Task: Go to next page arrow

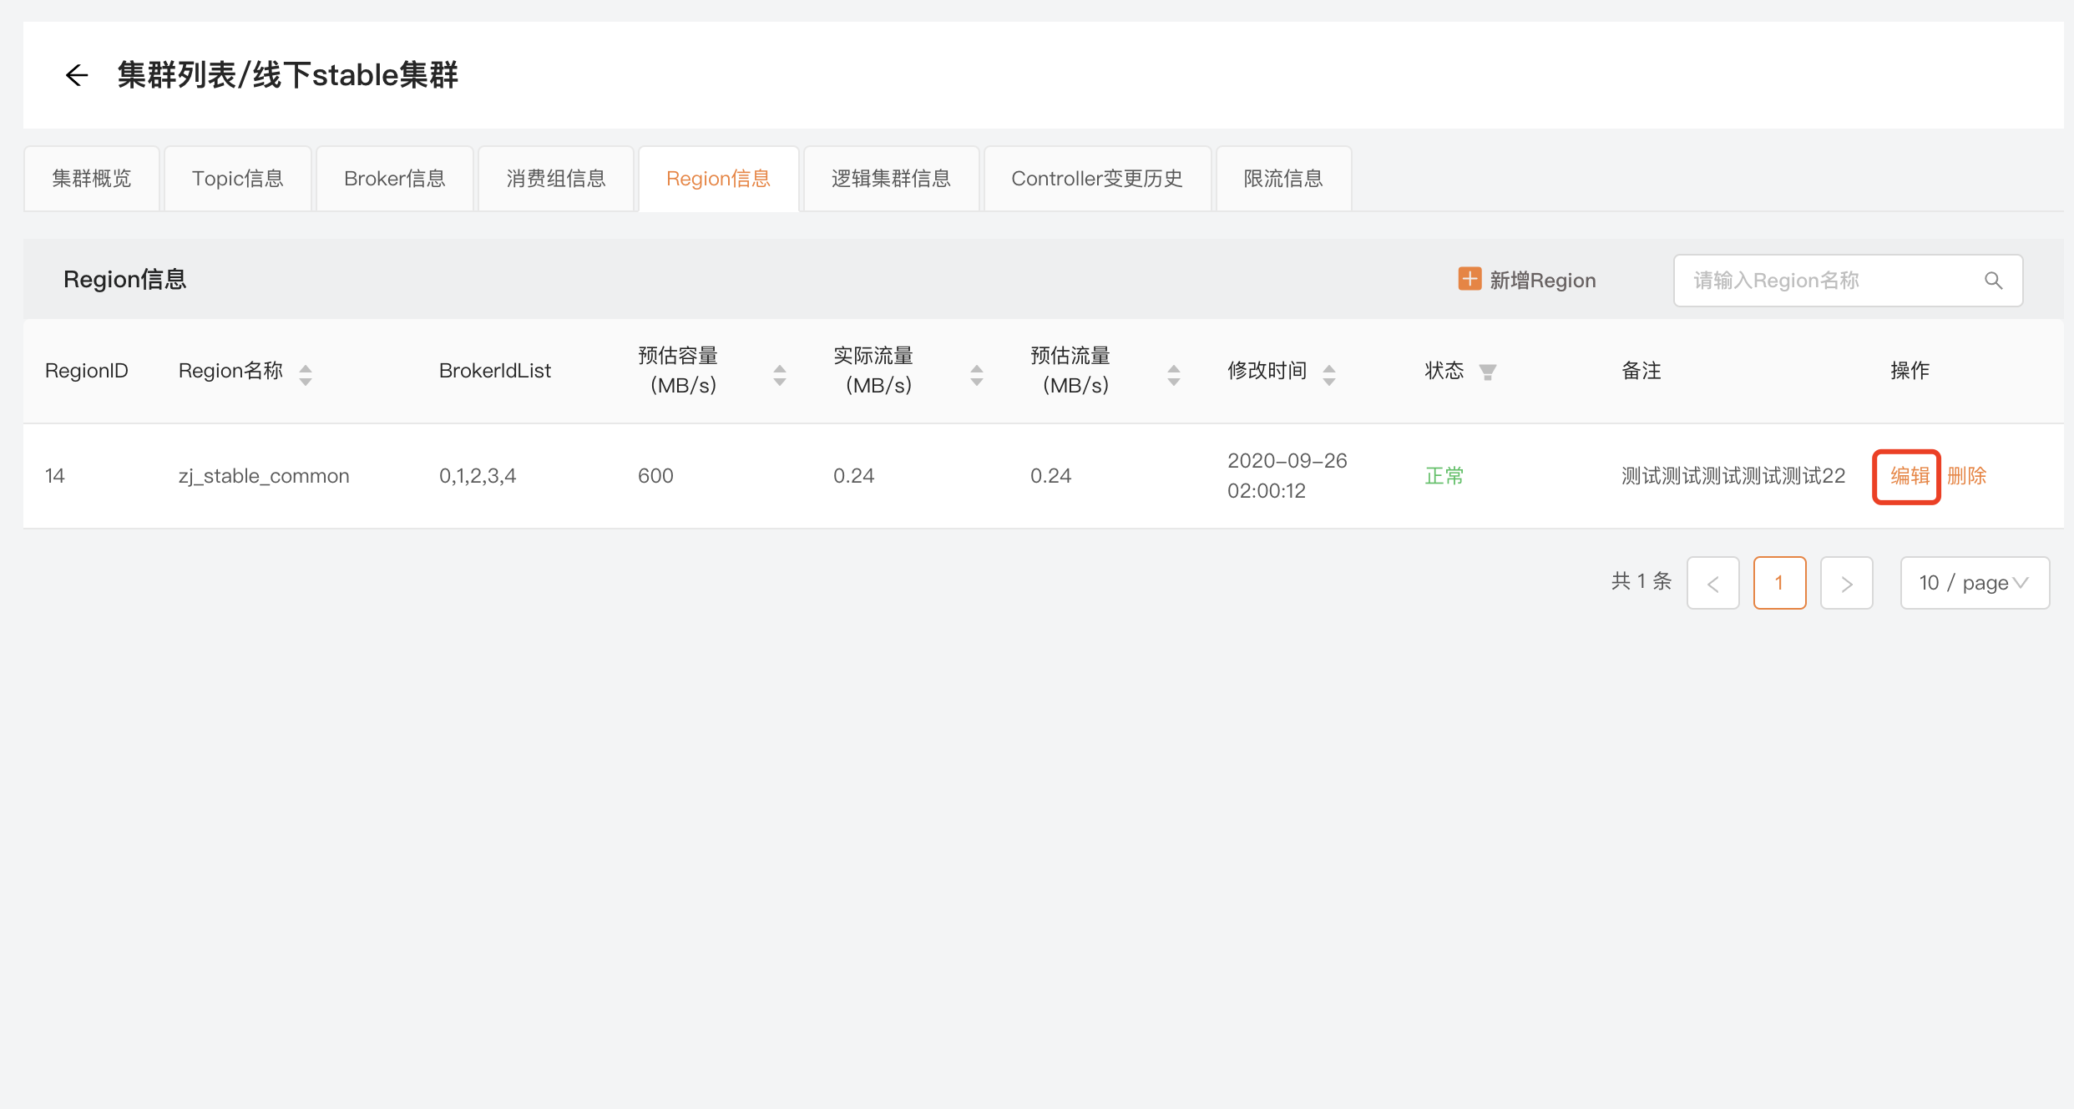Action: pos(1846,583)
